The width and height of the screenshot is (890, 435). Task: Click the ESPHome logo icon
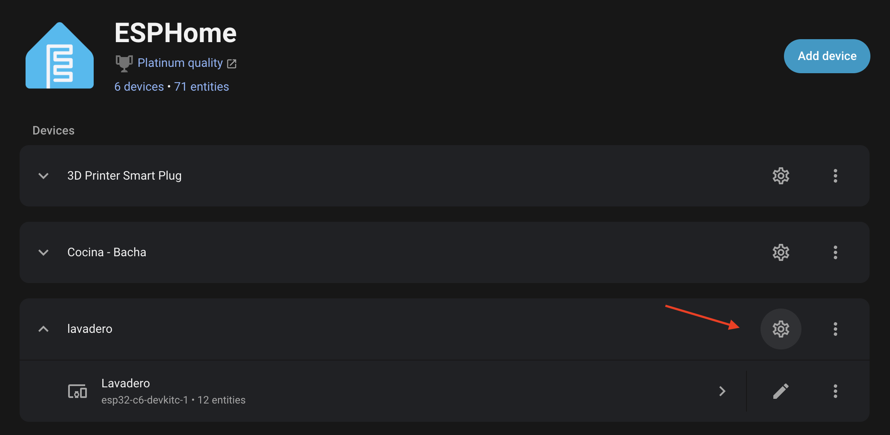pyautogui.click(x=60, y=56)
